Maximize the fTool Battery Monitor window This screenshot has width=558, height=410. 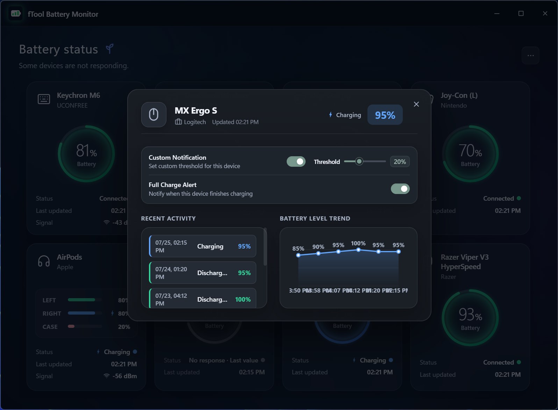521,14
